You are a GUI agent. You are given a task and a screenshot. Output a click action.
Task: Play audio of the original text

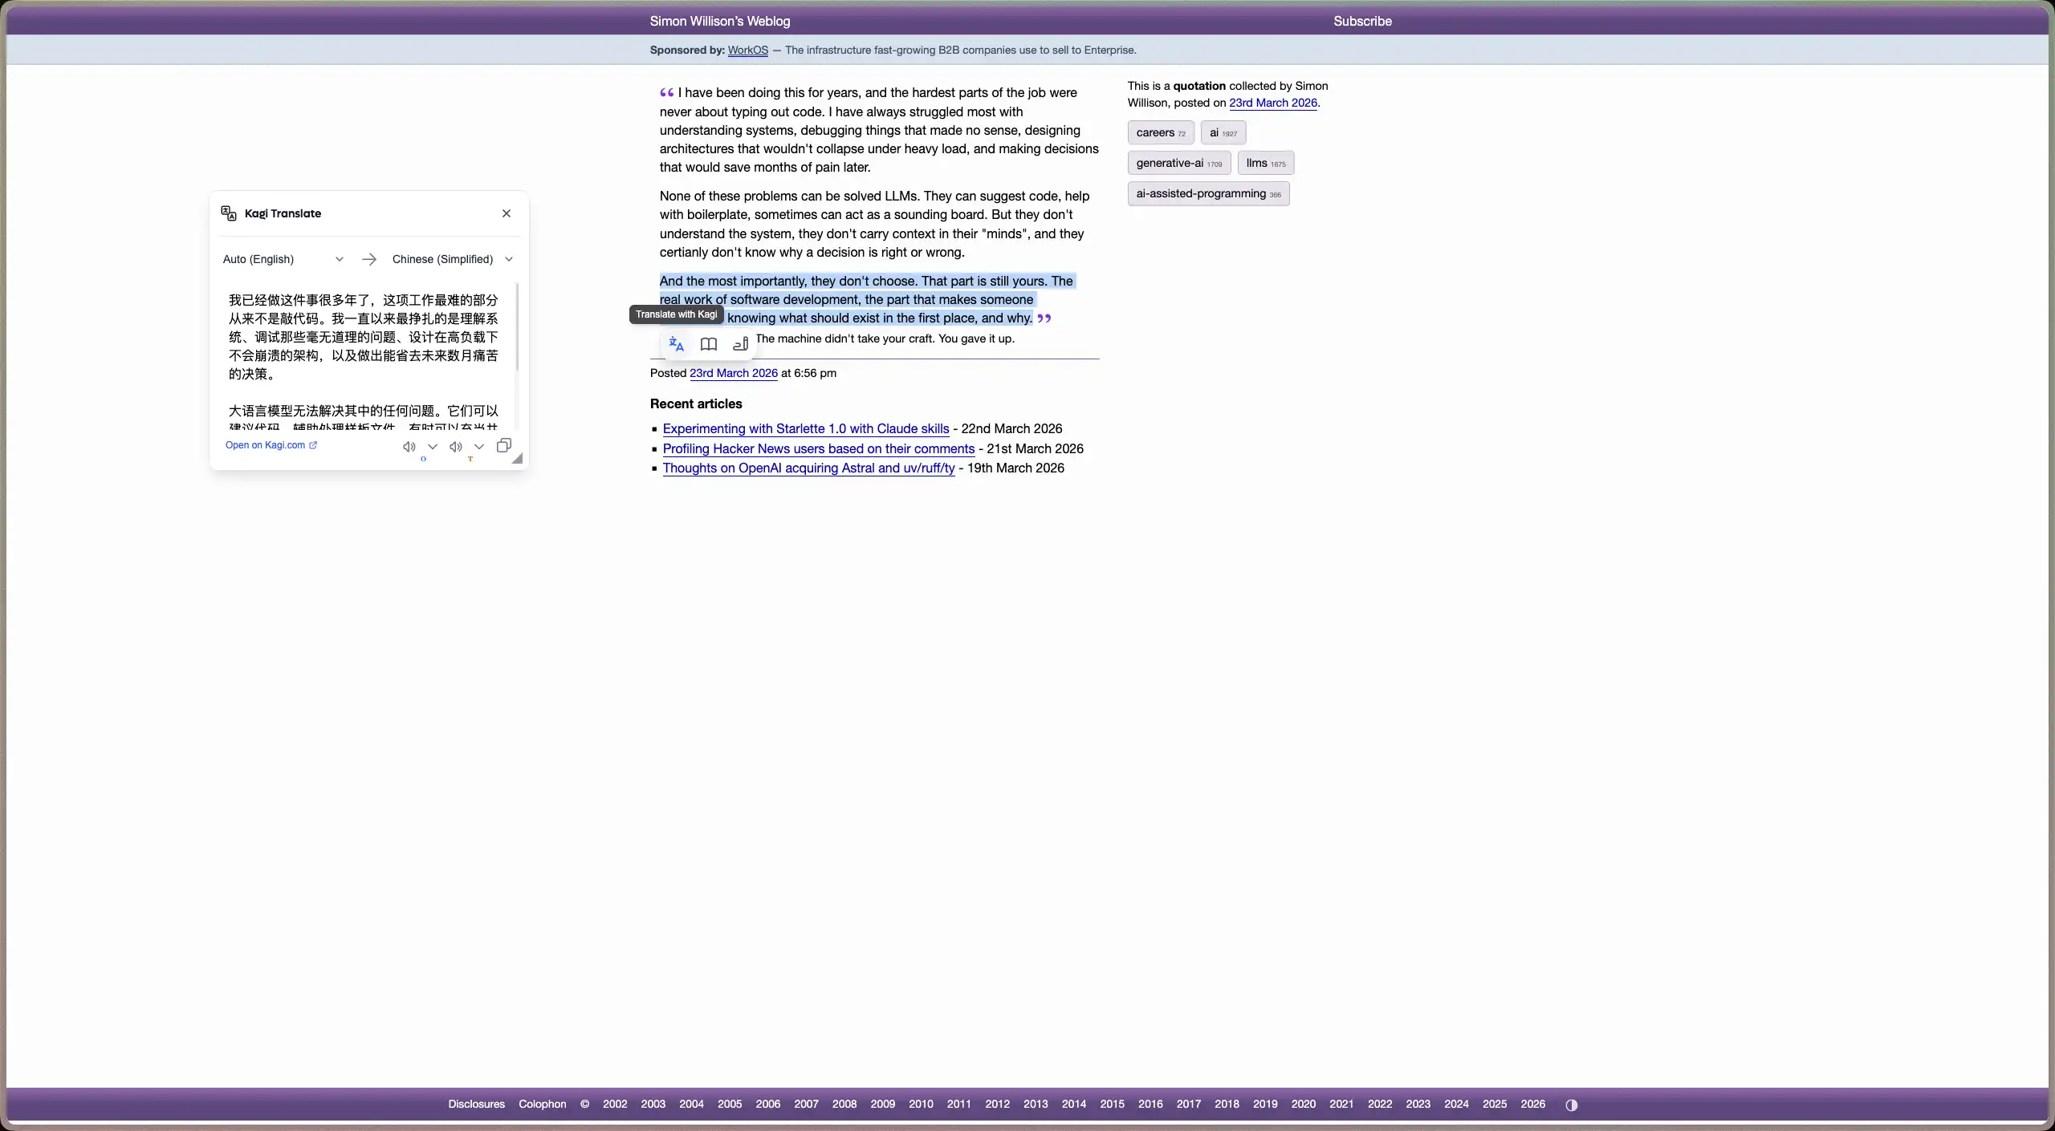[x=409, y=447]
